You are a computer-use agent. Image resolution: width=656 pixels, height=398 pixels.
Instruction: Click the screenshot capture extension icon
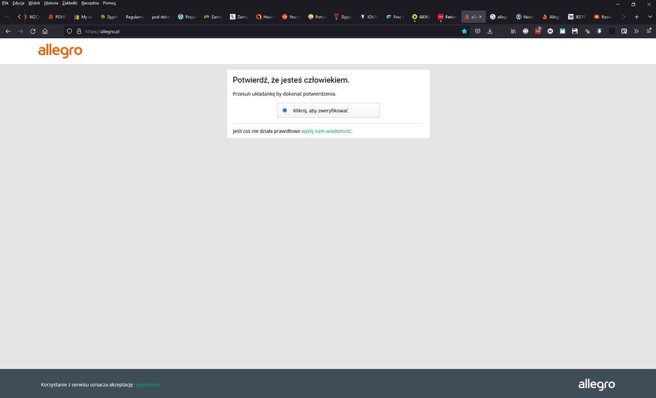[x=624, y=31]
